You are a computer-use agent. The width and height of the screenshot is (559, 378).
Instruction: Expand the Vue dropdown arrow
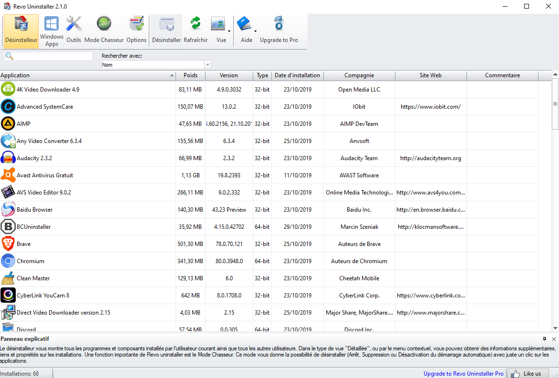click(x=229, y=31)
